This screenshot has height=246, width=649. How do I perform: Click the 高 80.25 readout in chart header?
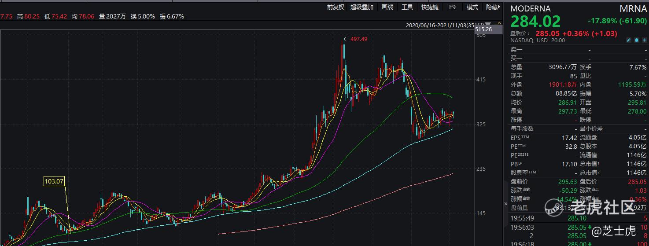click(x=28, y=16)
